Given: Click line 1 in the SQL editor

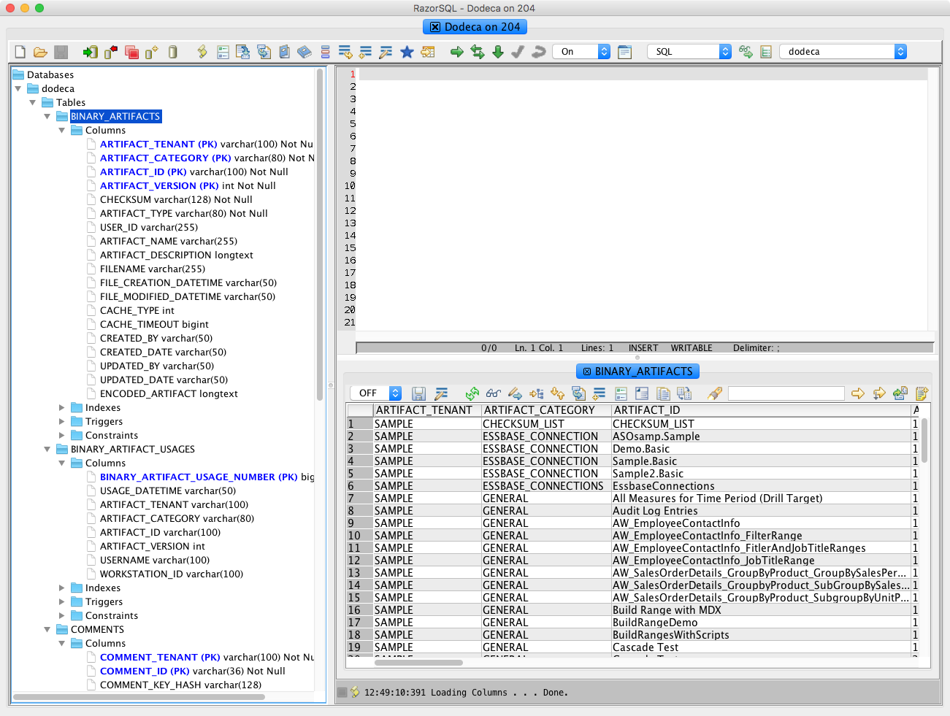Looking at the screenshot, I should (643, 74).
